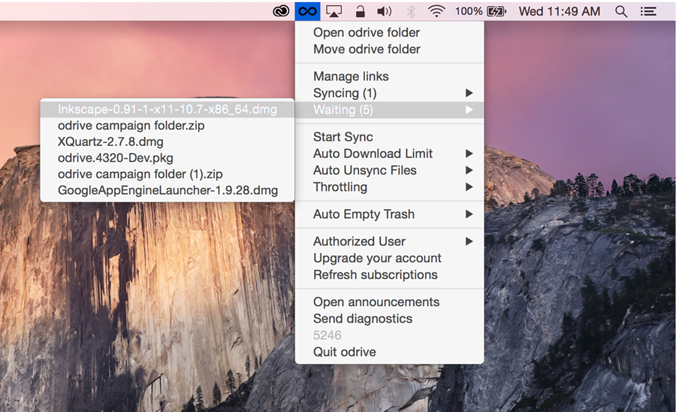676x412 pixels.
Task: Select Send diagnostics
Action: (x=389, y=319)
